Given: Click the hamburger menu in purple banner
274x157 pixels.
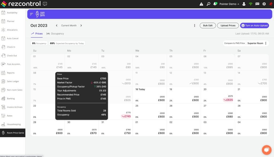Looking at the screenshot, I should (32, 14).
